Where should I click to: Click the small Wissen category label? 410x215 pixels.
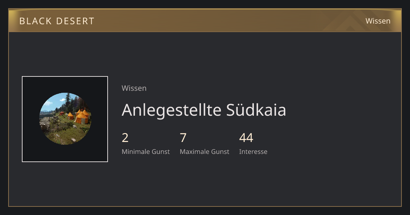coord(134,88)
